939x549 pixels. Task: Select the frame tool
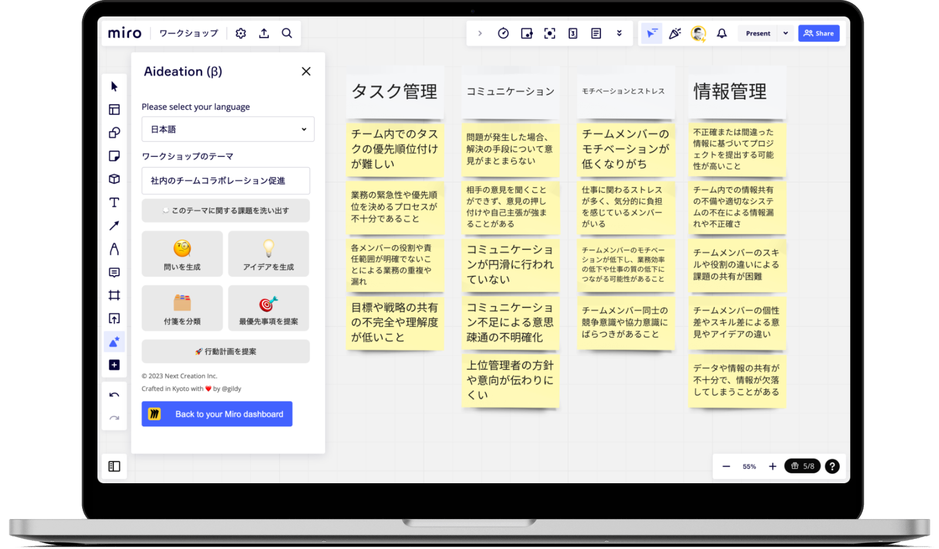pyautogui.click(x=114, y=295)
